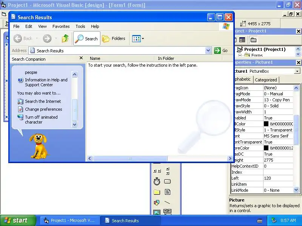The width and height of the screenshot is (302, 226).
Task: Select the Data control in VB toolbox
Action: (x=167, y=212)
